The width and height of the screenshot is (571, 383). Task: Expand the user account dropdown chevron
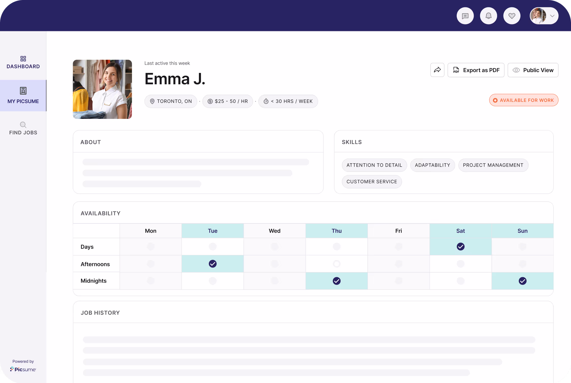click(552, 16)
